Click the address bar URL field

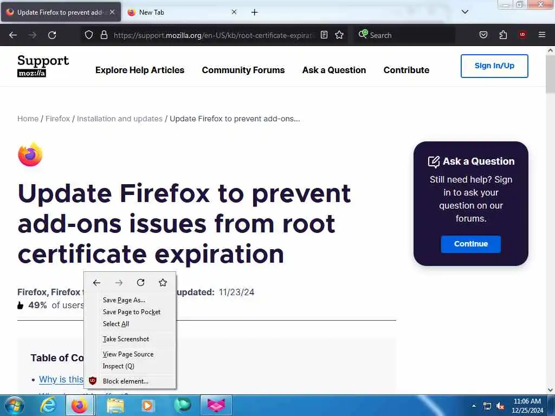214,35
